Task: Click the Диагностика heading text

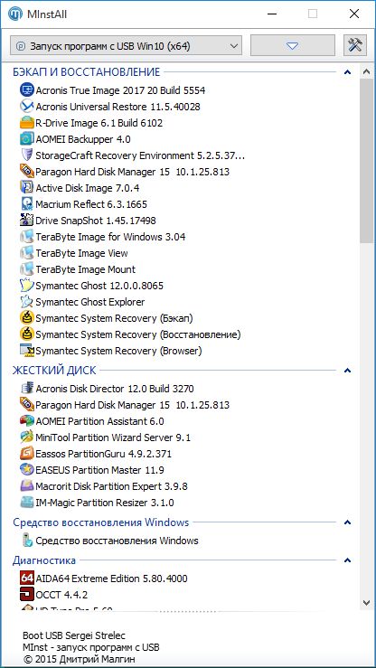Action: click(44, 560)
